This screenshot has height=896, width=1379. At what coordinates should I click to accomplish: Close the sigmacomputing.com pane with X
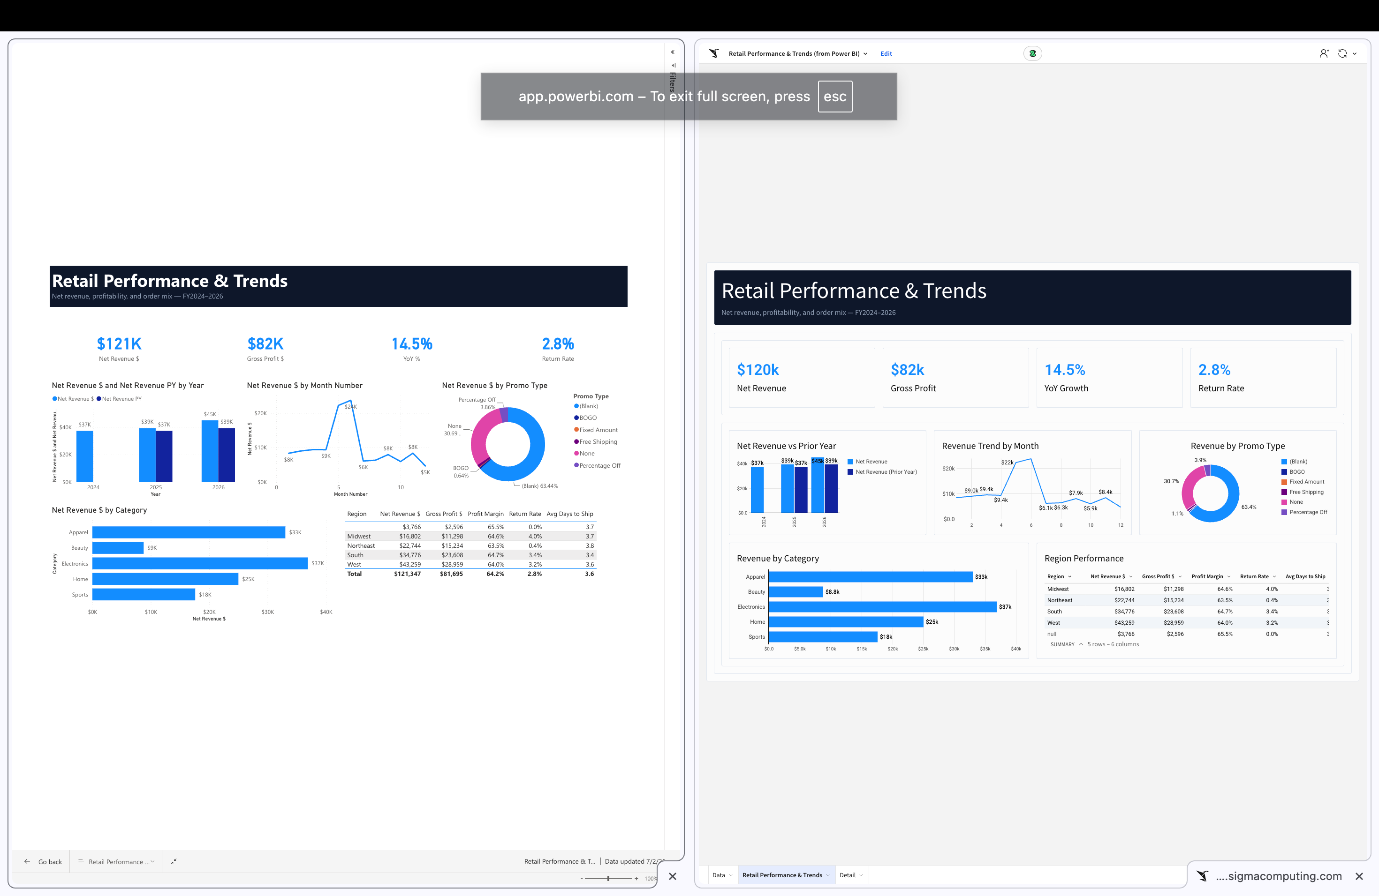tap(1359, 876)
